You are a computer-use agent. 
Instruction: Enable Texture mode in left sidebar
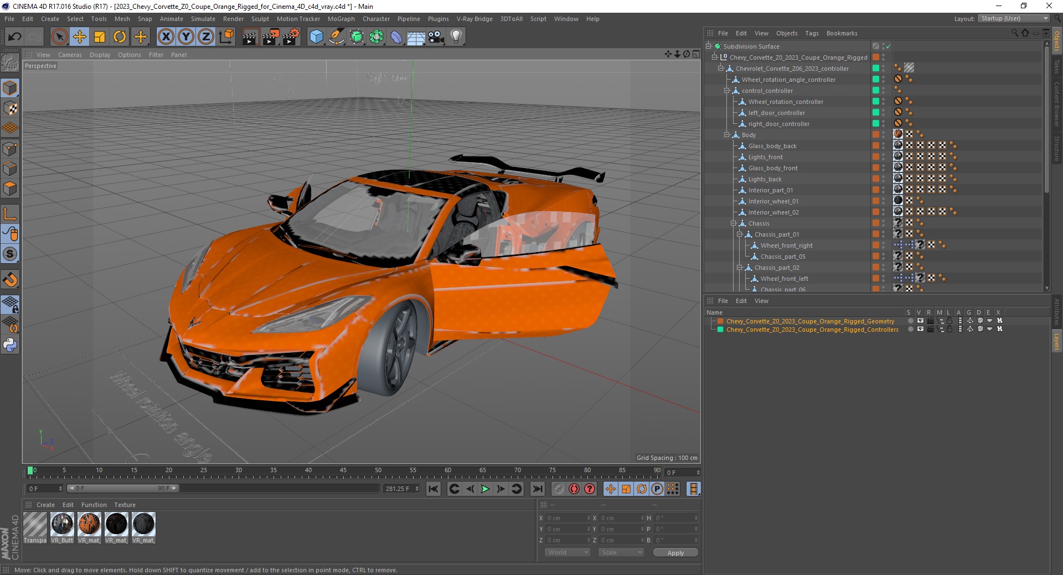coord(10,108)
